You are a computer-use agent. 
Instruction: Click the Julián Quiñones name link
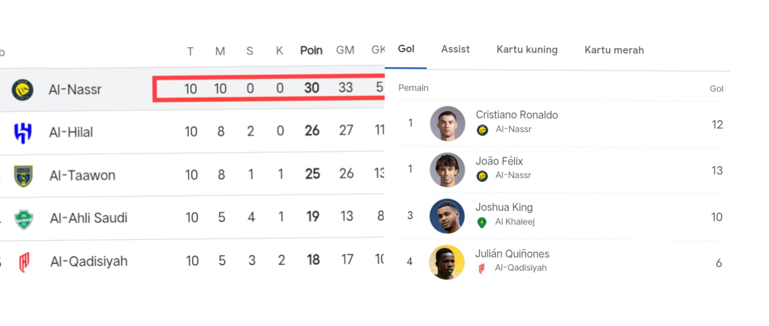512,254
